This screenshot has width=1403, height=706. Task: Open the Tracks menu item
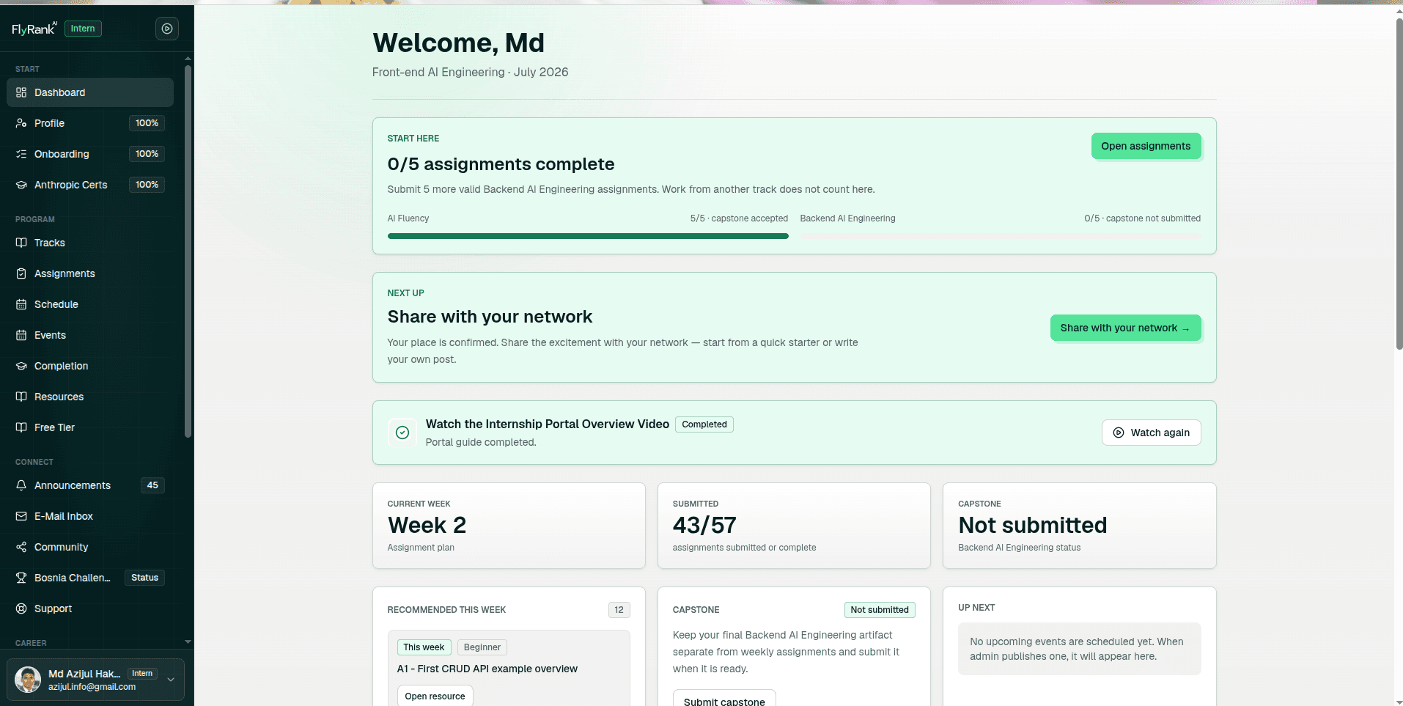90,243
